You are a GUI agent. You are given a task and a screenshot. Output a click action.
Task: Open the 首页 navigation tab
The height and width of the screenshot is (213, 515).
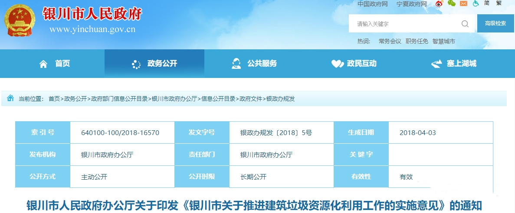(x=55, y=64)
